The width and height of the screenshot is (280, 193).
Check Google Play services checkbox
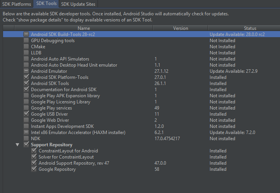click(26, 108)
